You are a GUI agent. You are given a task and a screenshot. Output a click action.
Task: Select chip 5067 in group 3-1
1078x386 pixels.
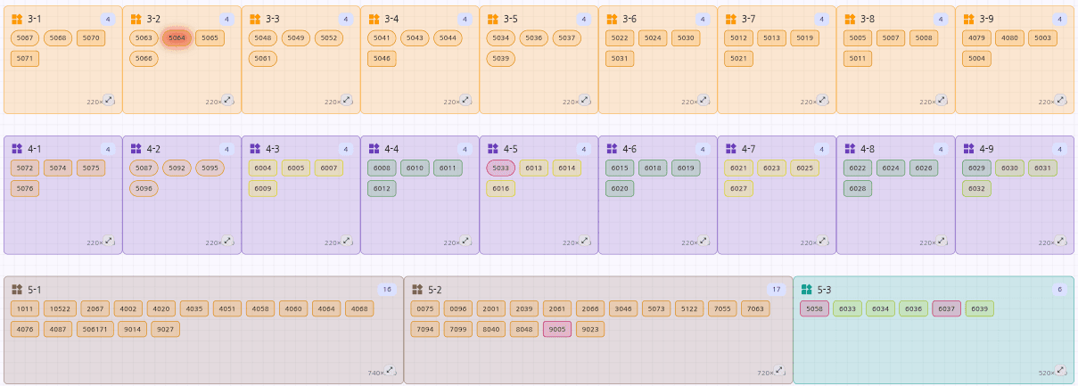pyautogui.click(x=25, y=37)
